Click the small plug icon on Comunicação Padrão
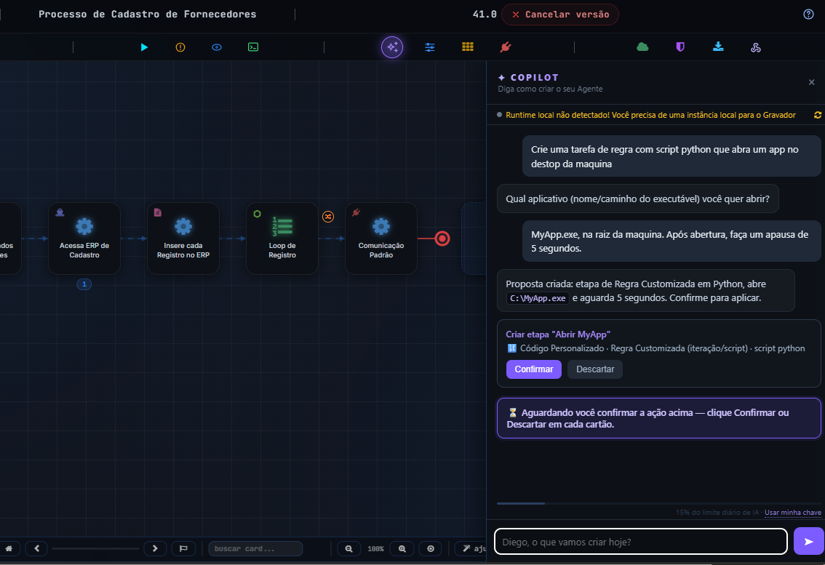The width and height of the screenshot is (825, 565). [x=356, y=212]
